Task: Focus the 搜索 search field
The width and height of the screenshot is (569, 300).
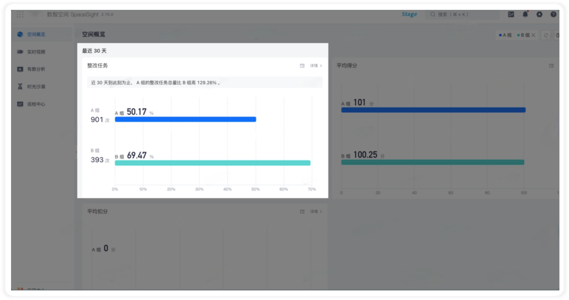Action: tap(462, 15)
